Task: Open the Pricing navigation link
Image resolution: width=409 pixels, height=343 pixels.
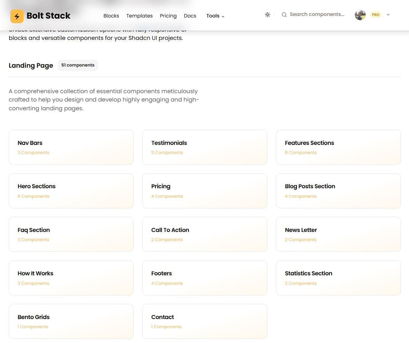Action: tap(168, 16)
